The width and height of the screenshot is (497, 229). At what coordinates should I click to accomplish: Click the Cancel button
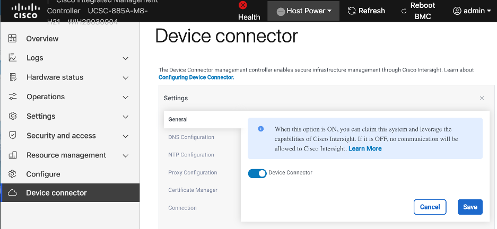click(430, 207)
